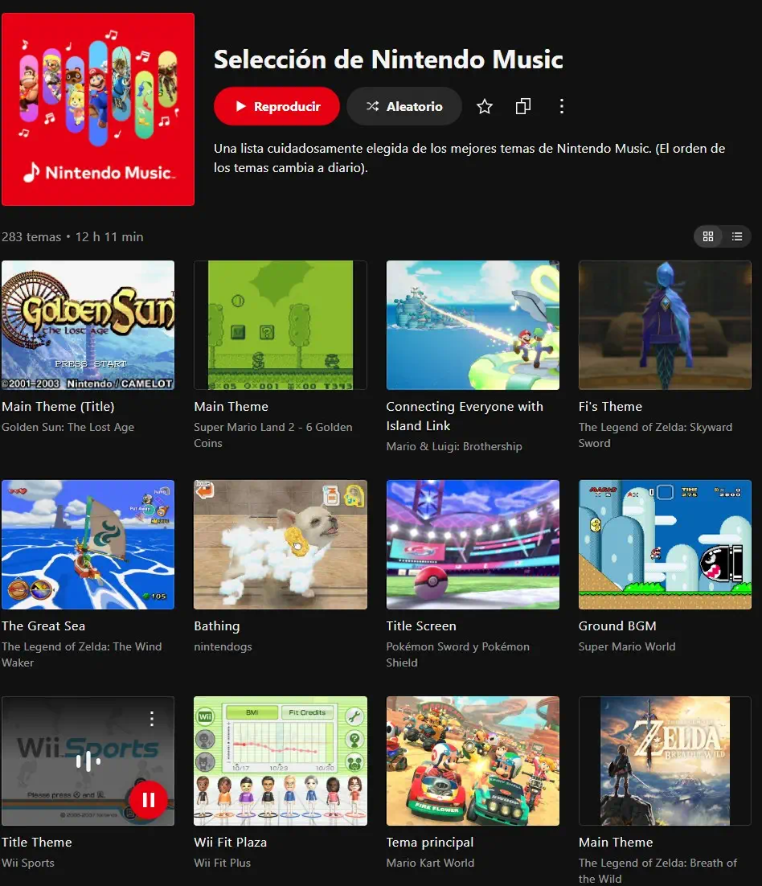Image resolution: width=762 pixels, height=886 pixels.
Task: Select the 'Title Theme' track title
Action: point(37,842)
